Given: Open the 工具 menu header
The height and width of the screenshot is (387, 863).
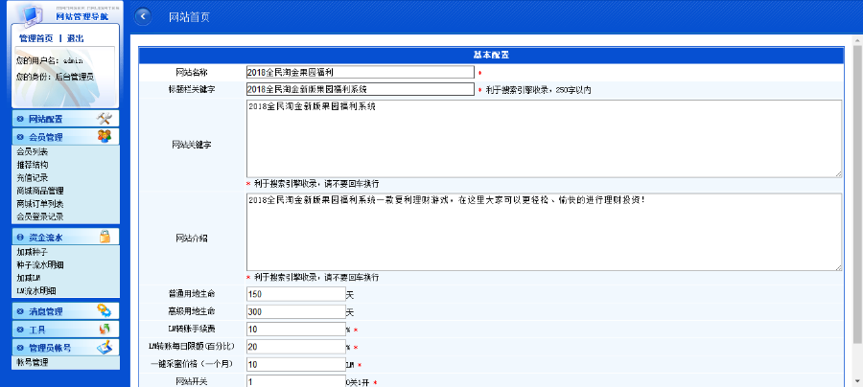Looking at the screenshot, I should click(65, 330).
